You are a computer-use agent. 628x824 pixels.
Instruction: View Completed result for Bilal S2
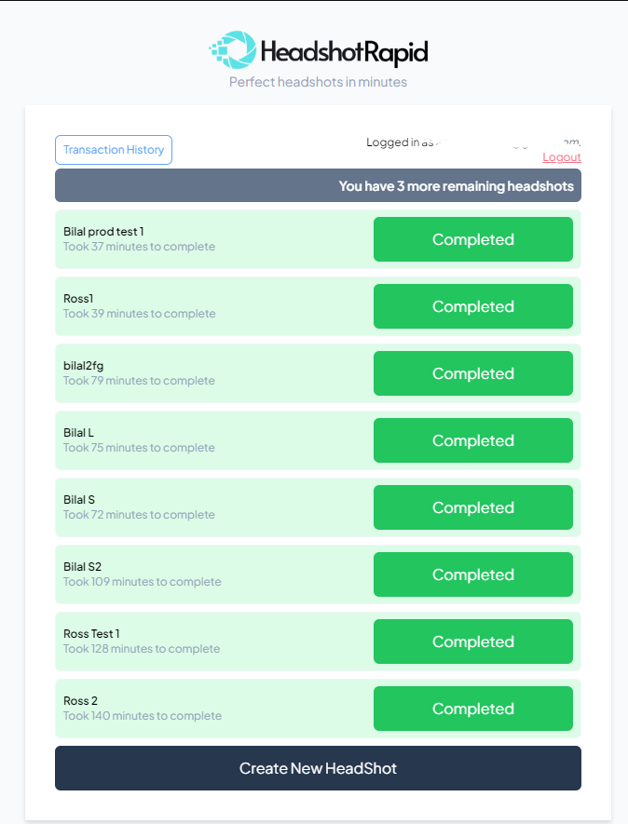coord(472,574)
